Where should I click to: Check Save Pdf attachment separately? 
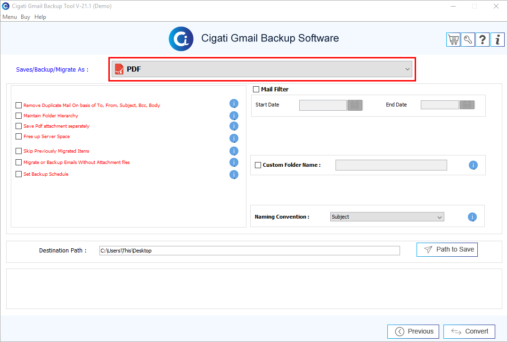click(x=18, y=126)
